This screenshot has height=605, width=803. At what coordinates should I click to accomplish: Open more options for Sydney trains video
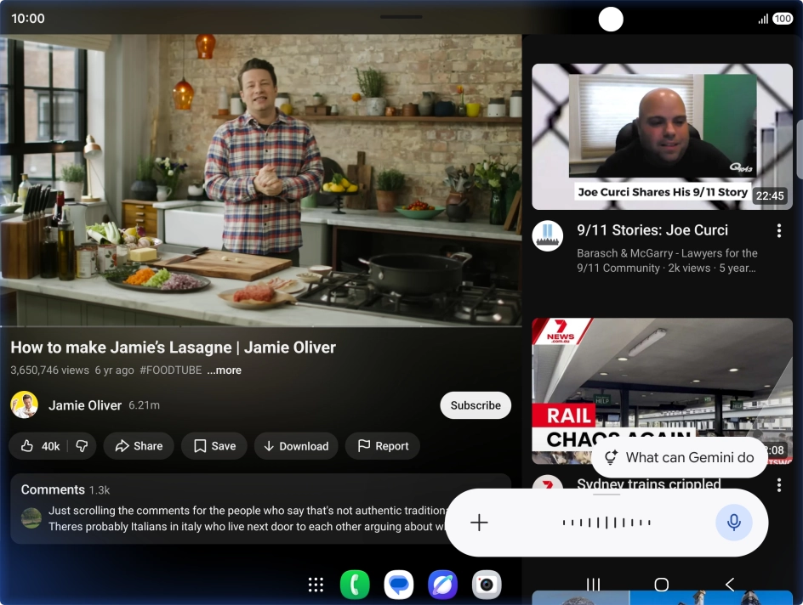click(779, 485)
